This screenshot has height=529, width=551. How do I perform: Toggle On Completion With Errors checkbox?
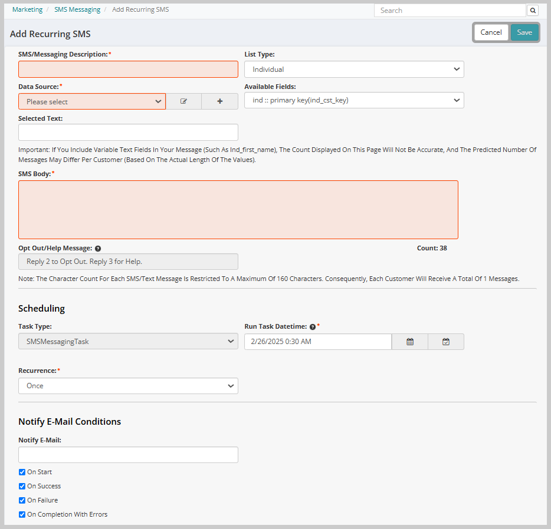(22, 514)
